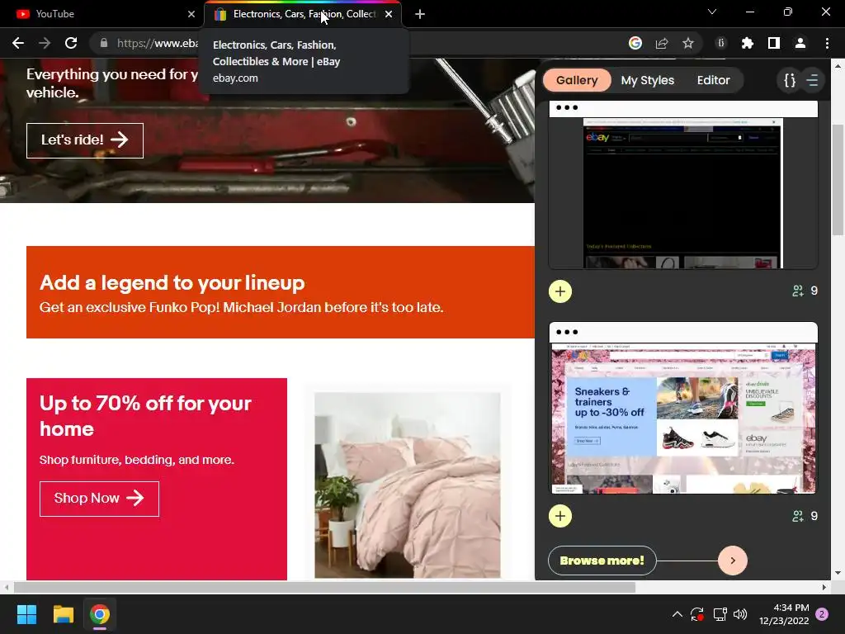Open the Extensions puzzle menu
This screenshot has width=845, height=634.
[748, 43]
